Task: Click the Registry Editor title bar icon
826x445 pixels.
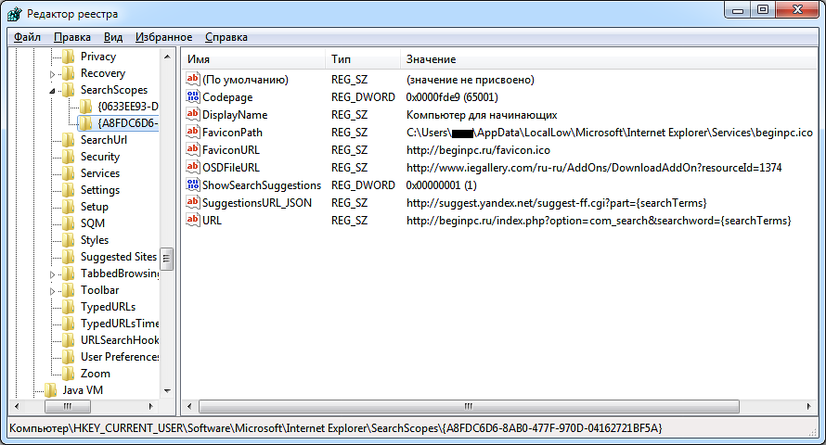Action: pyautogui.click(x=15, y=14)
